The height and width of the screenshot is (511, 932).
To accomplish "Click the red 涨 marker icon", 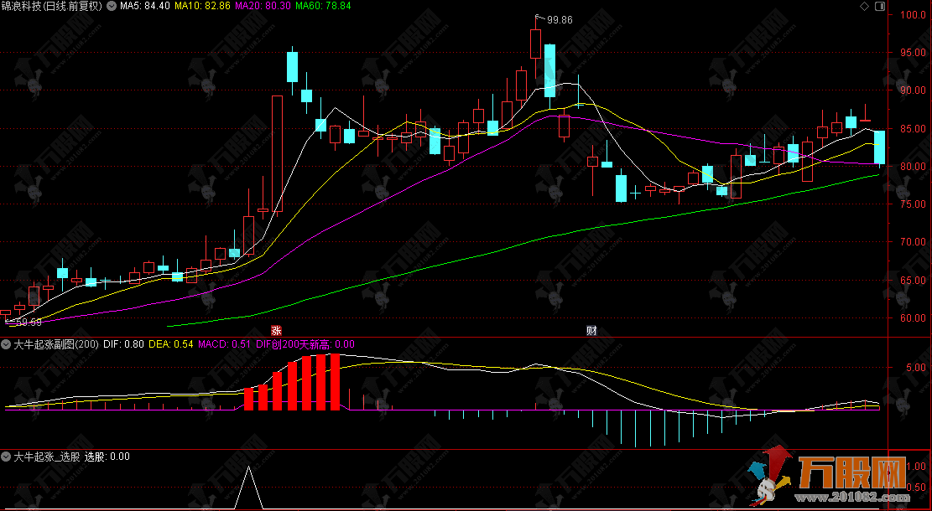I will (275, 330).
